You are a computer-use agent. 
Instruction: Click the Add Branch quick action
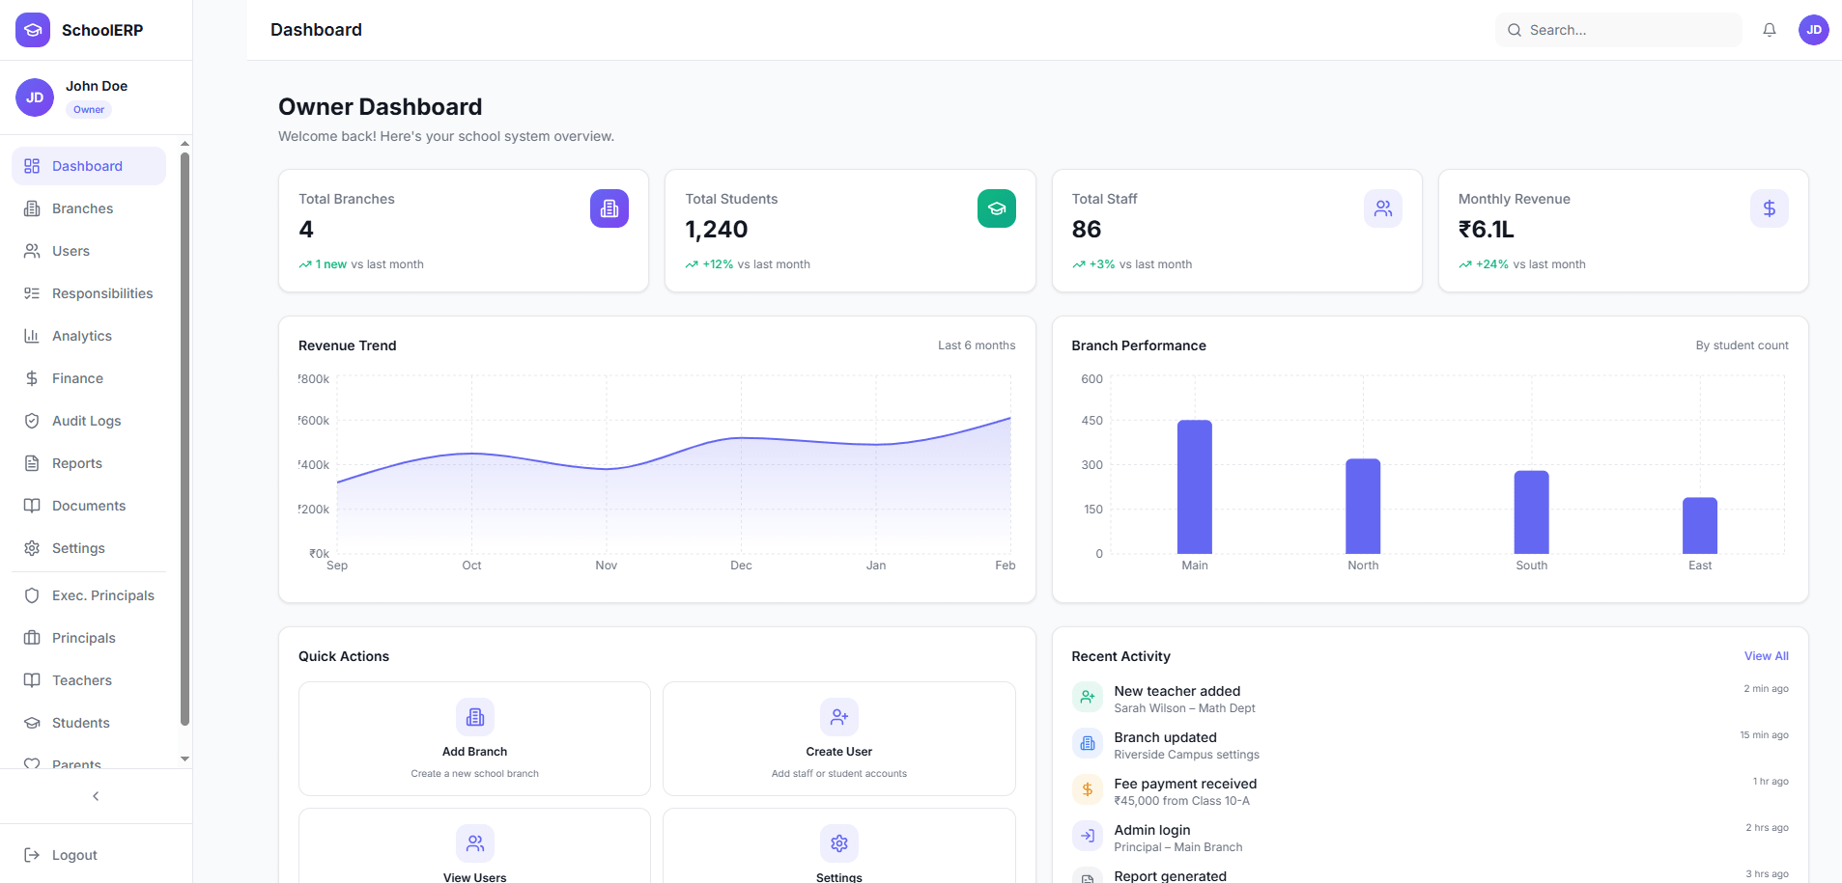point(474,738)
